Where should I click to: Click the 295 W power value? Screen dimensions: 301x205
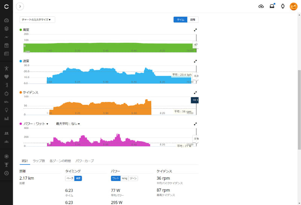(117, 202)
